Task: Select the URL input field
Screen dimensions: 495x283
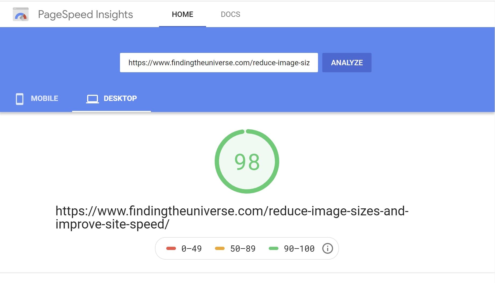Action: tap(219, 63)
